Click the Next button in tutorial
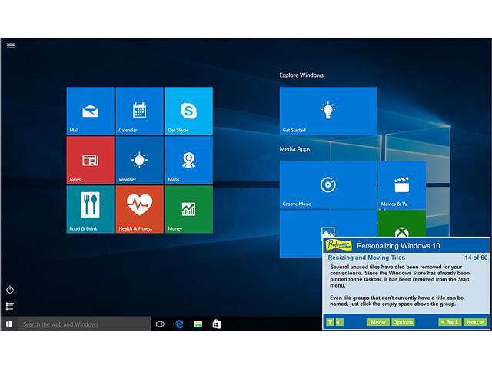Image resolution: width=492 pixels, height=369 pixels. pyautogui.click(x=475, y=322)
